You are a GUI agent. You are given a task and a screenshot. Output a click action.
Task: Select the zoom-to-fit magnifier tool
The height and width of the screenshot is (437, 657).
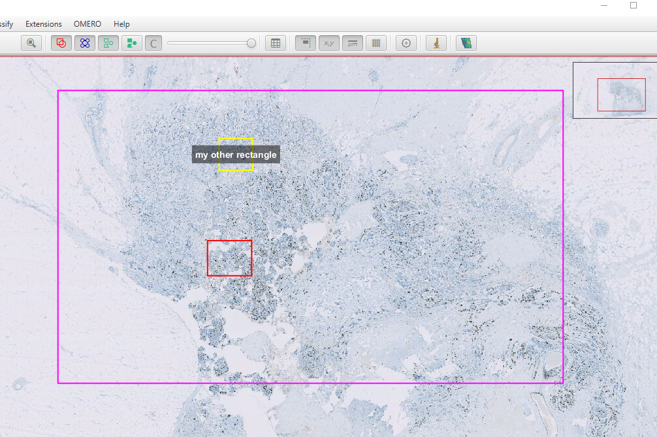pos(31,42)
